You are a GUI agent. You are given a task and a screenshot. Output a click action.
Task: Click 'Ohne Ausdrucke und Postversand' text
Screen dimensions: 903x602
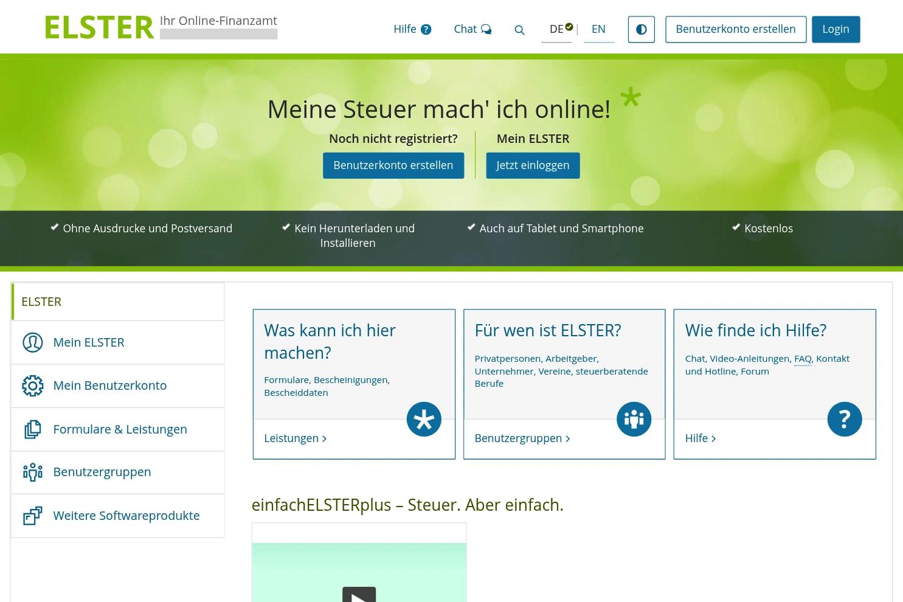click(x=148, y=229)
